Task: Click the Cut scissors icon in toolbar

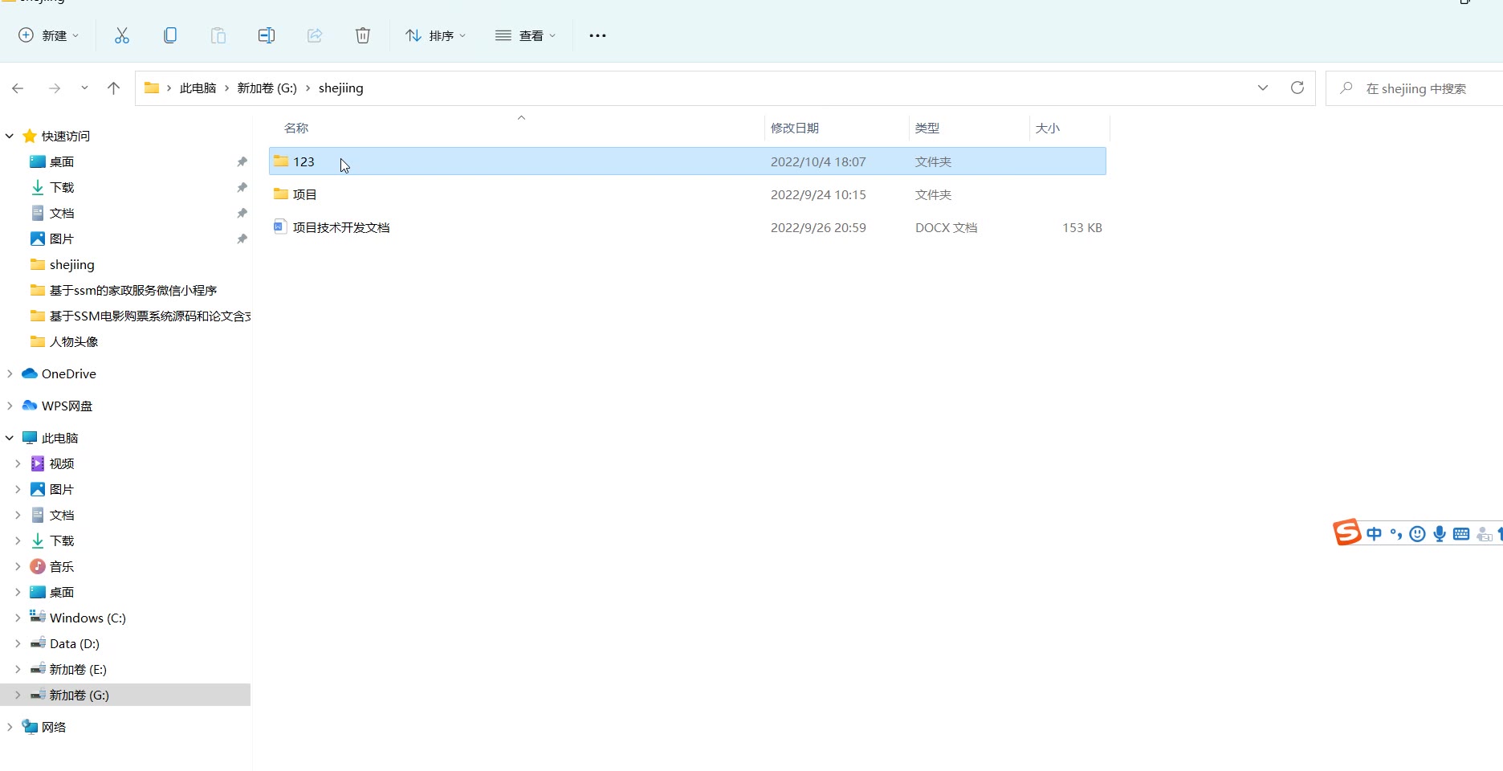Action: point(122,35)
